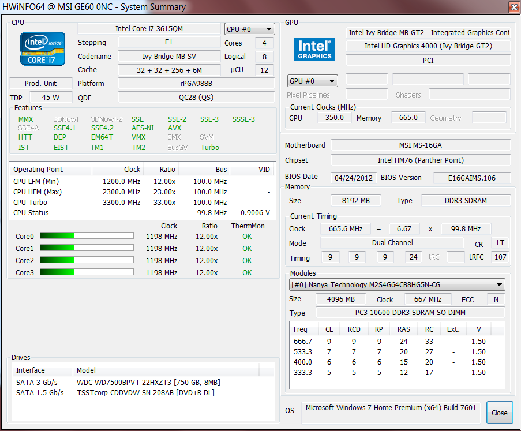Click the Intel Core i7-3615QM name field
The height and width of the screenshot is (431, 521).
click(149, 29)
